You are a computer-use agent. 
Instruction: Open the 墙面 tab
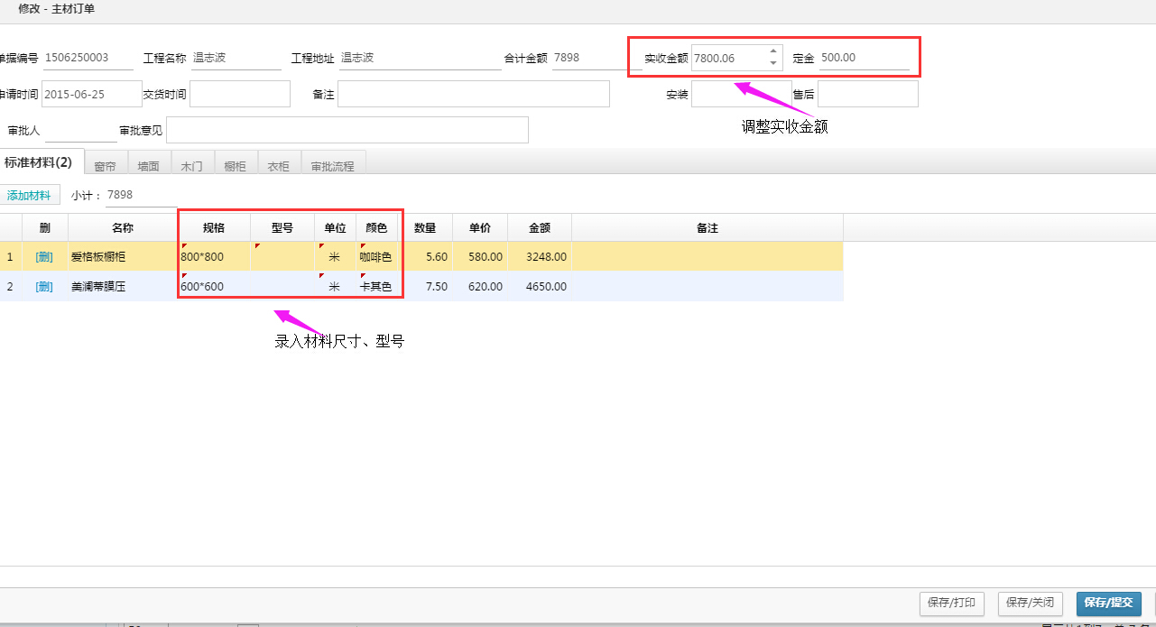(149, 165)
